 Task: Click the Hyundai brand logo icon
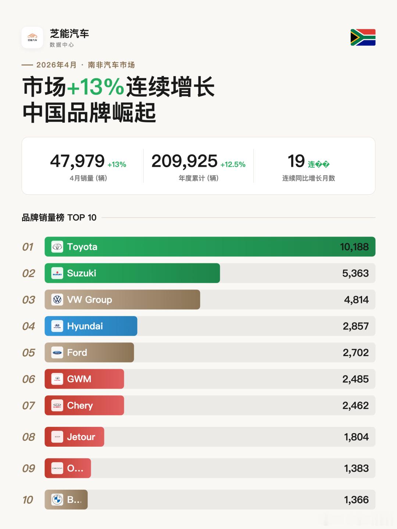coord(57,326)
